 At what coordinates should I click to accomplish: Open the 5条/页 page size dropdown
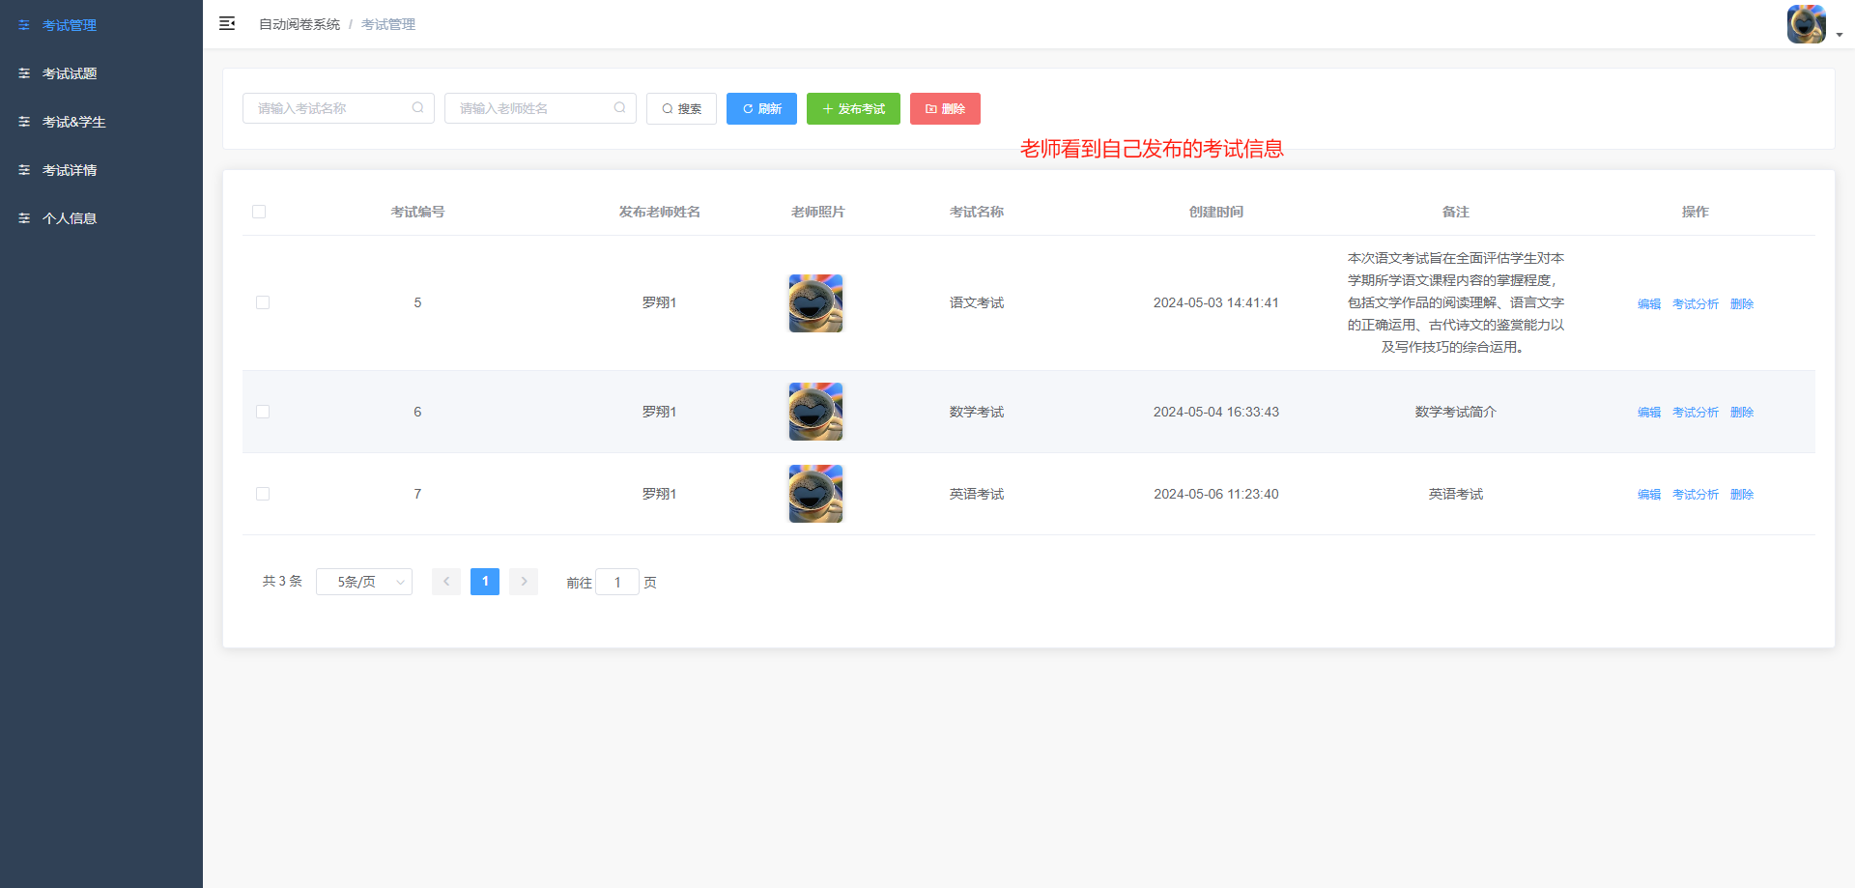click(x=364, y=581)
